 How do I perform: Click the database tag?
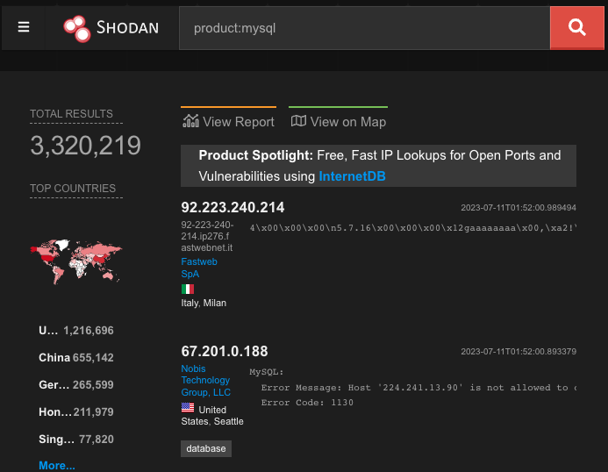tap(206, 448)
